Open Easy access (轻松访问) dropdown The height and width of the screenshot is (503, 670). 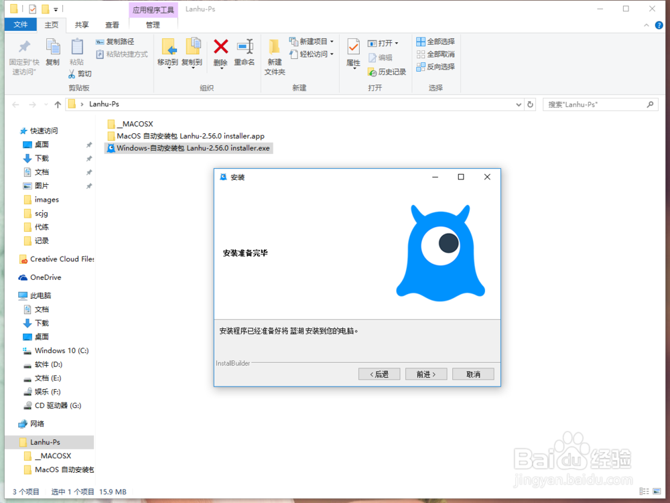(x=312, y=54)
